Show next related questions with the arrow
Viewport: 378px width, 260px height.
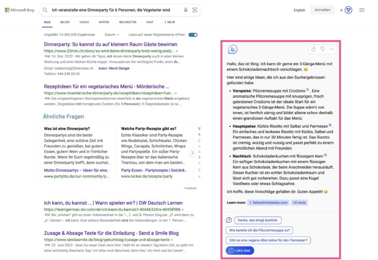pos(192,153)
